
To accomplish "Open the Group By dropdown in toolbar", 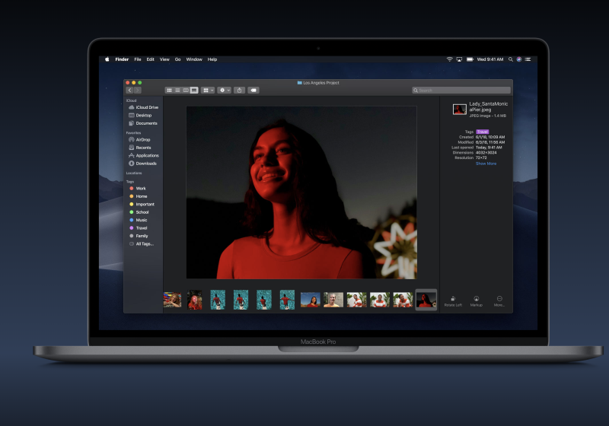I will (208, 90).
